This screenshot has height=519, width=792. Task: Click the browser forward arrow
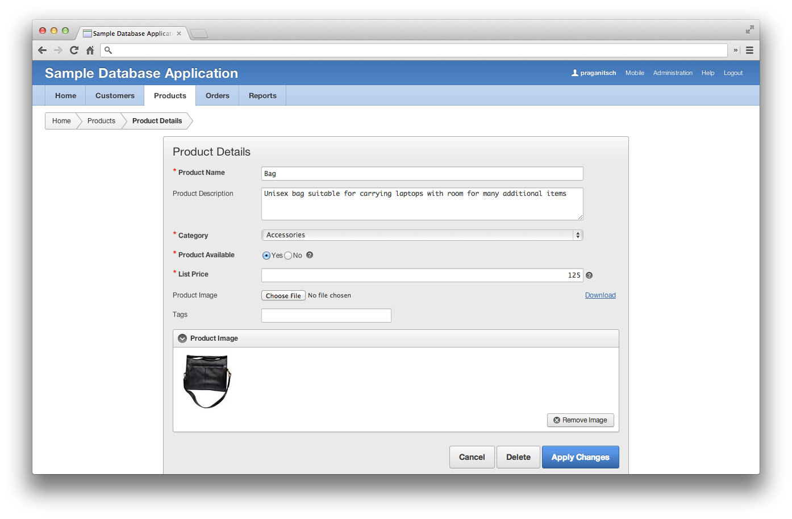[58, 50]
